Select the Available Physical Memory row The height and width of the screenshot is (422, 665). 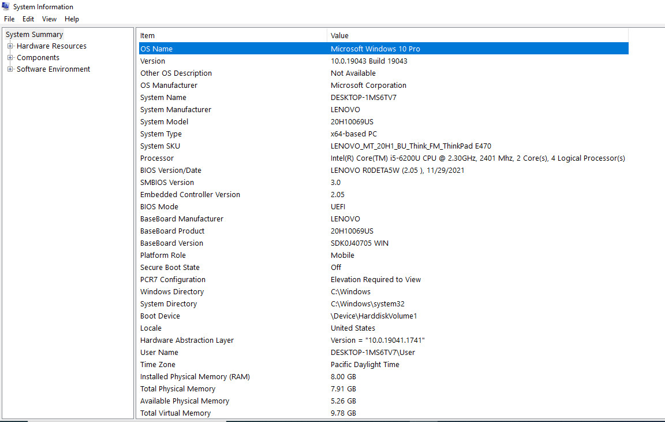click(x=383, y=401)
